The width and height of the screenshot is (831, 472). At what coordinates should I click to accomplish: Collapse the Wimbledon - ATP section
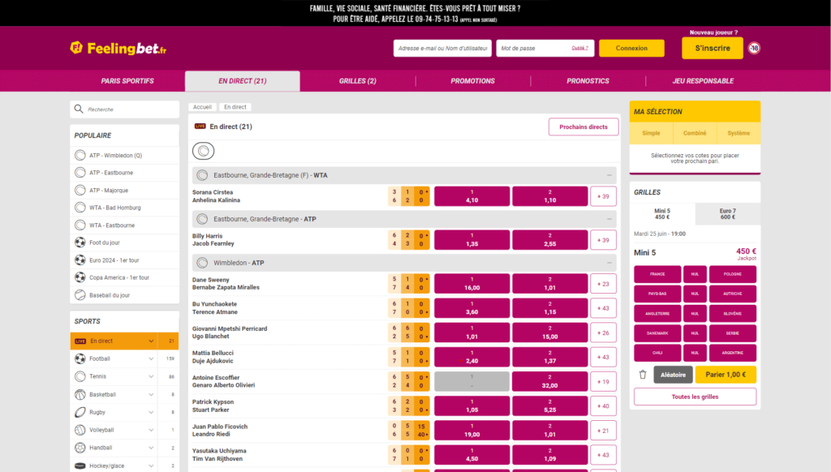609,263
